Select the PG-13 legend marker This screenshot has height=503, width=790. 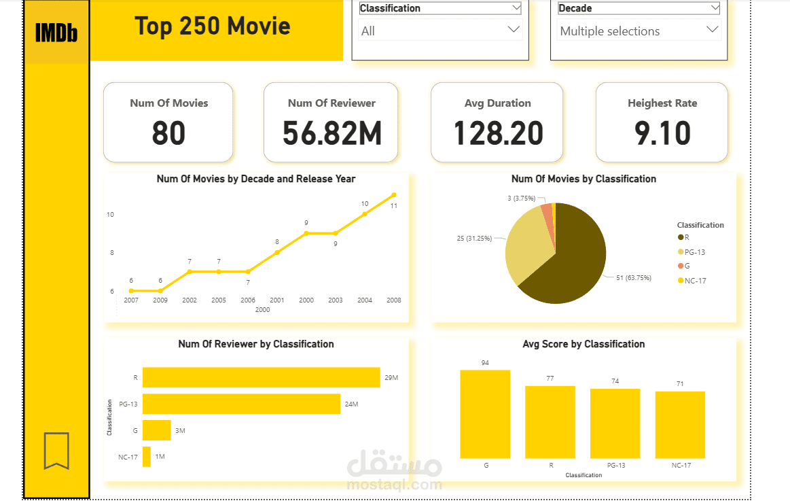[x=681, y=252]
